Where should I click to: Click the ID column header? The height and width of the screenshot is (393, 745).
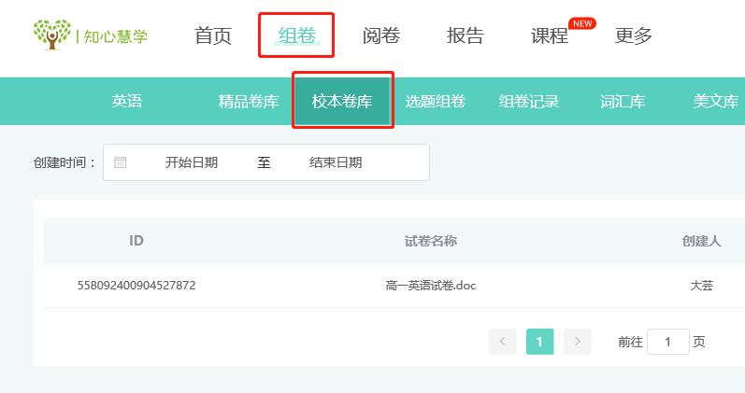pos(136,241)
